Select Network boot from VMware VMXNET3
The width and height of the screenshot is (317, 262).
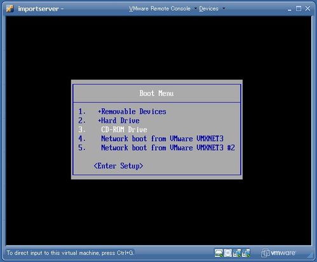coord(162,139)
